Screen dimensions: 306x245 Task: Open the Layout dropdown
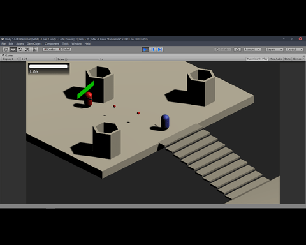pos(295,50)
